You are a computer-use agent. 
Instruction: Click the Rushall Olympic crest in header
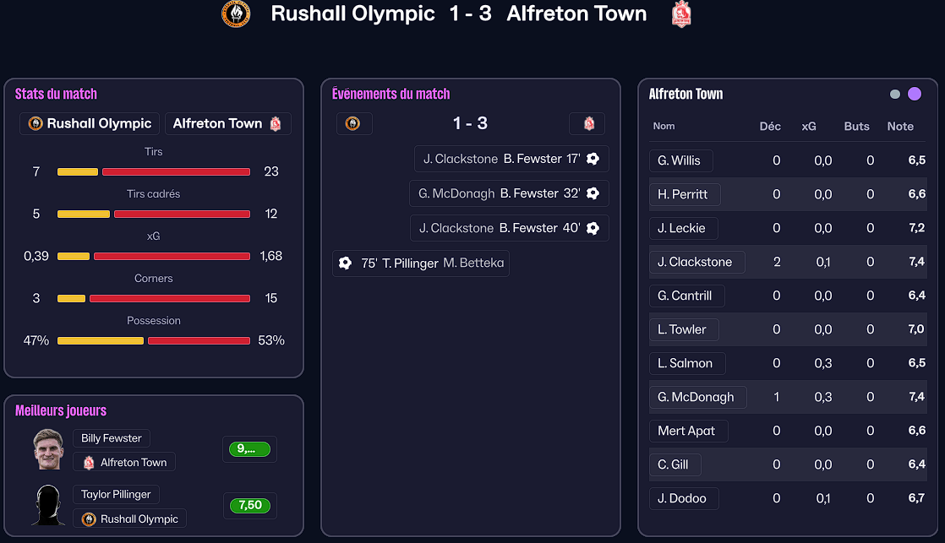[x=236, y=14]
